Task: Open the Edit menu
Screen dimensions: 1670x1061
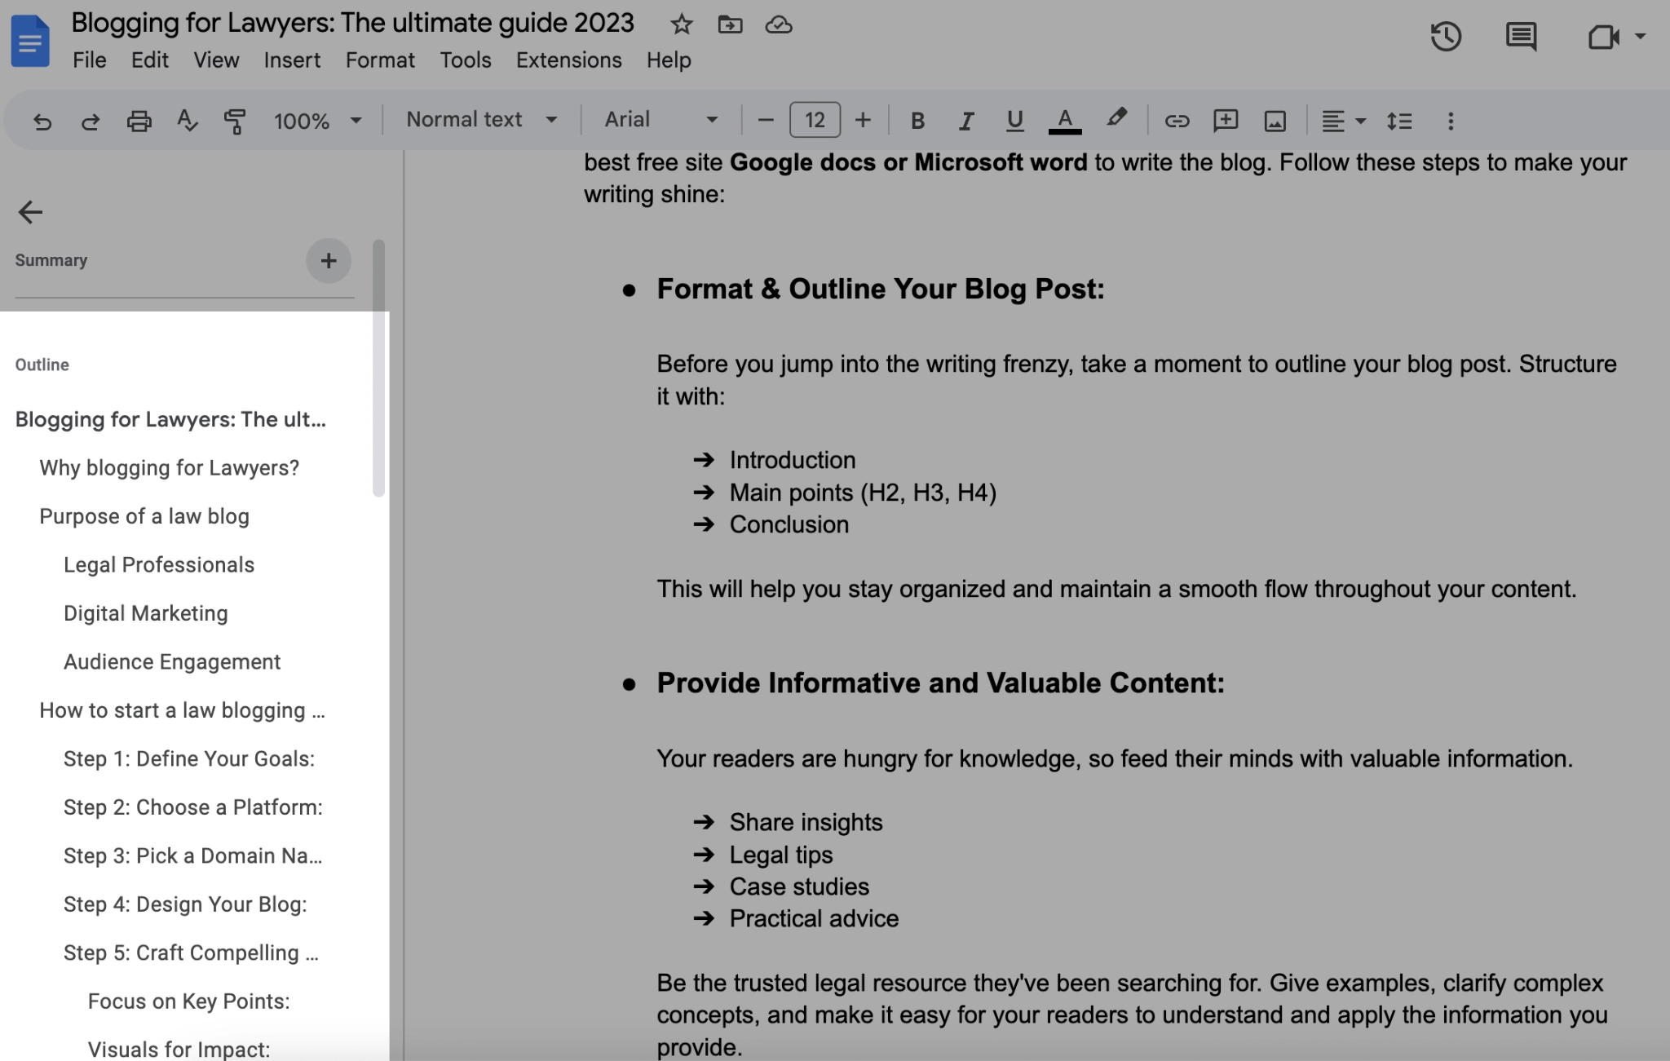Action: pos(149,60)
